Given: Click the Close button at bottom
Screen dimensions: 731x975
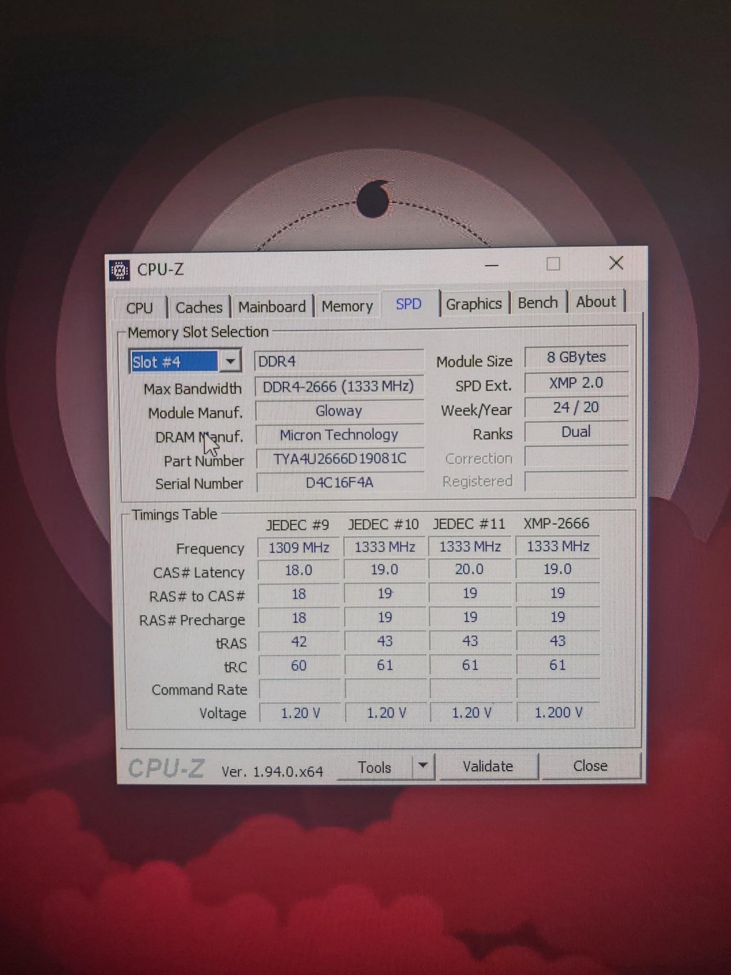Looking at the screenshot, I should point(590,766).
